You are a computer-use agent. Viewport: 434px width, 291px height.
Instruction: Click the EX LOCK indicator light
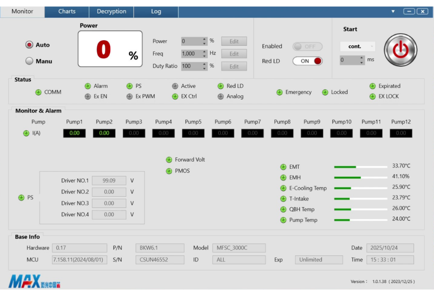[x=373, y=96]
